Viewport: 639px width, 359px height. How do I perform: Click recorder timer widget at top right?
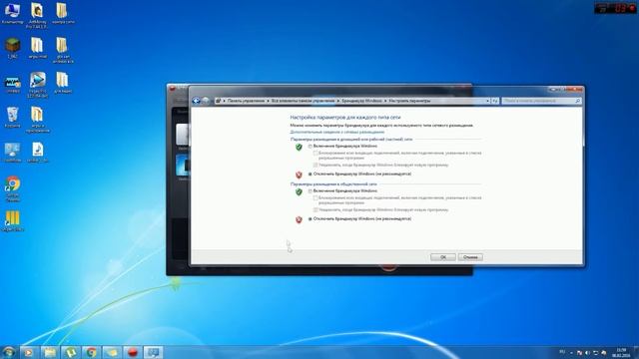point(616,8)
